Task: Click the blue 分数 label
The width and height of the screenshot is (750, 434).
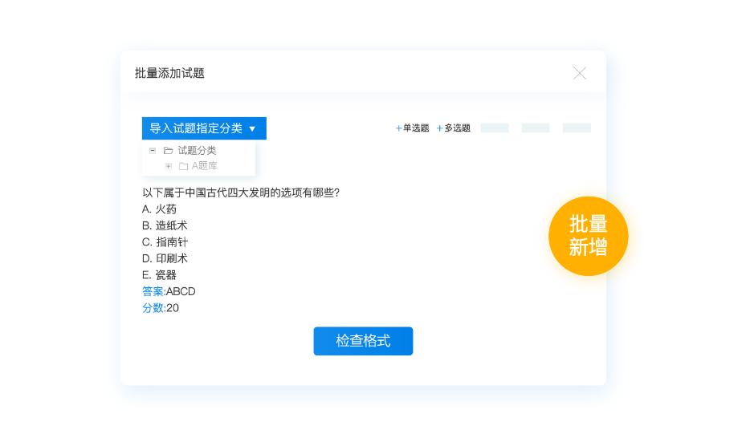Action: click(x=153, y=308)
